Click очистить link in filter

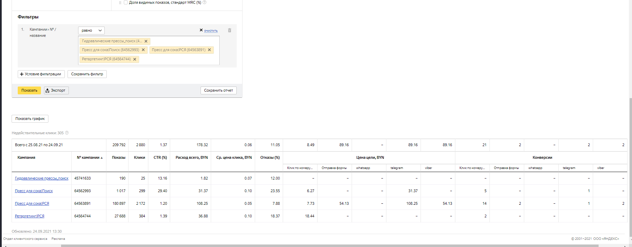211,31
